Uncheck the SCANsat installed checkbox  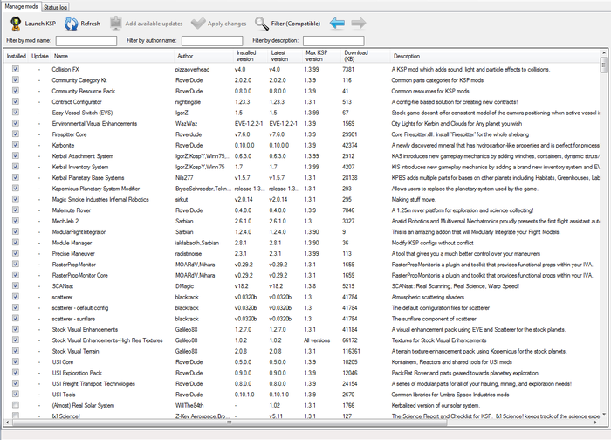(x=16, y=285)
